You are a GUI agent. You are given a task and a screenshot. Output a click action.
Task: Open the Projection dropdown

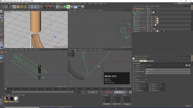click(168, 69)
